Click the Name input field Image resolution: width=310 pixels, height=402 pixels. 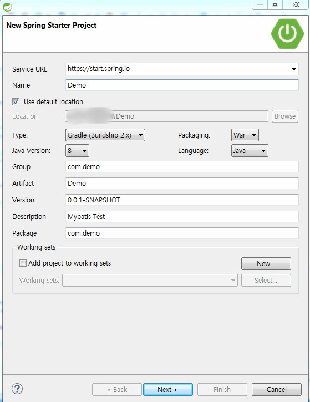tap(182, 85)
